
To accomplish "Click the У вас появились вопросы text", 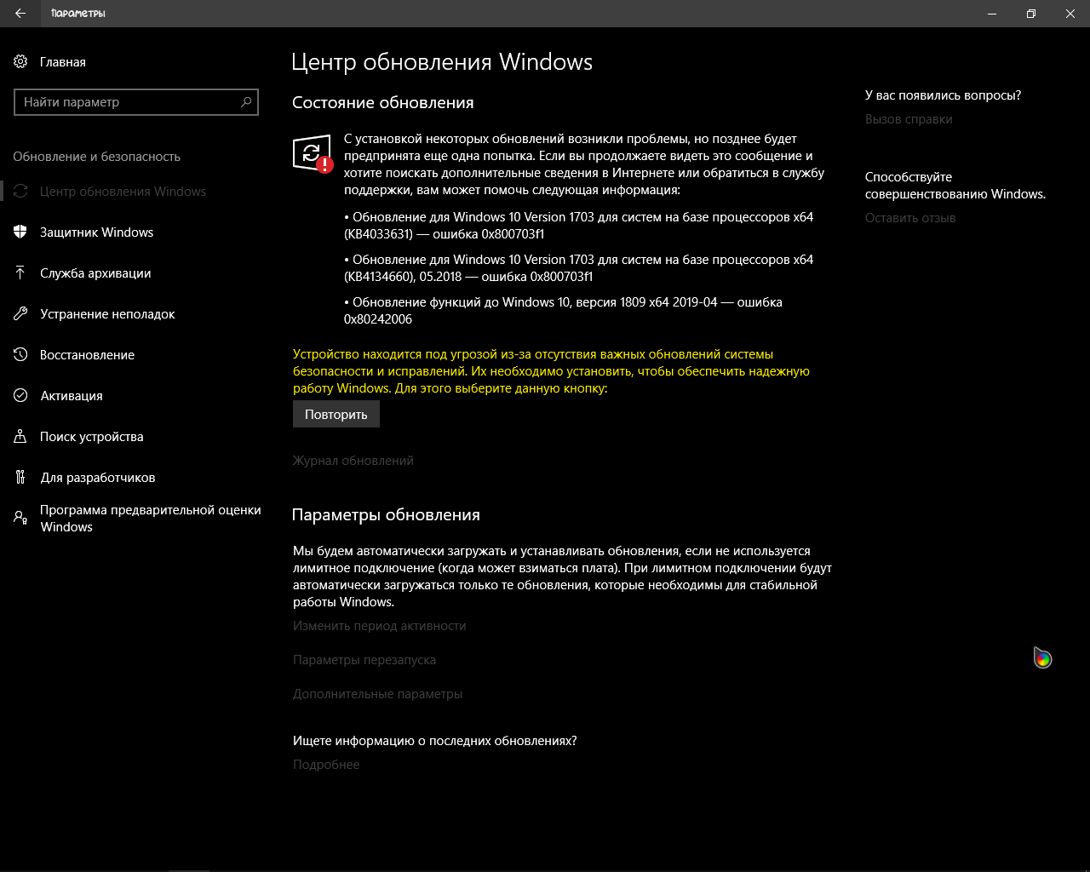I will point(943,95).
